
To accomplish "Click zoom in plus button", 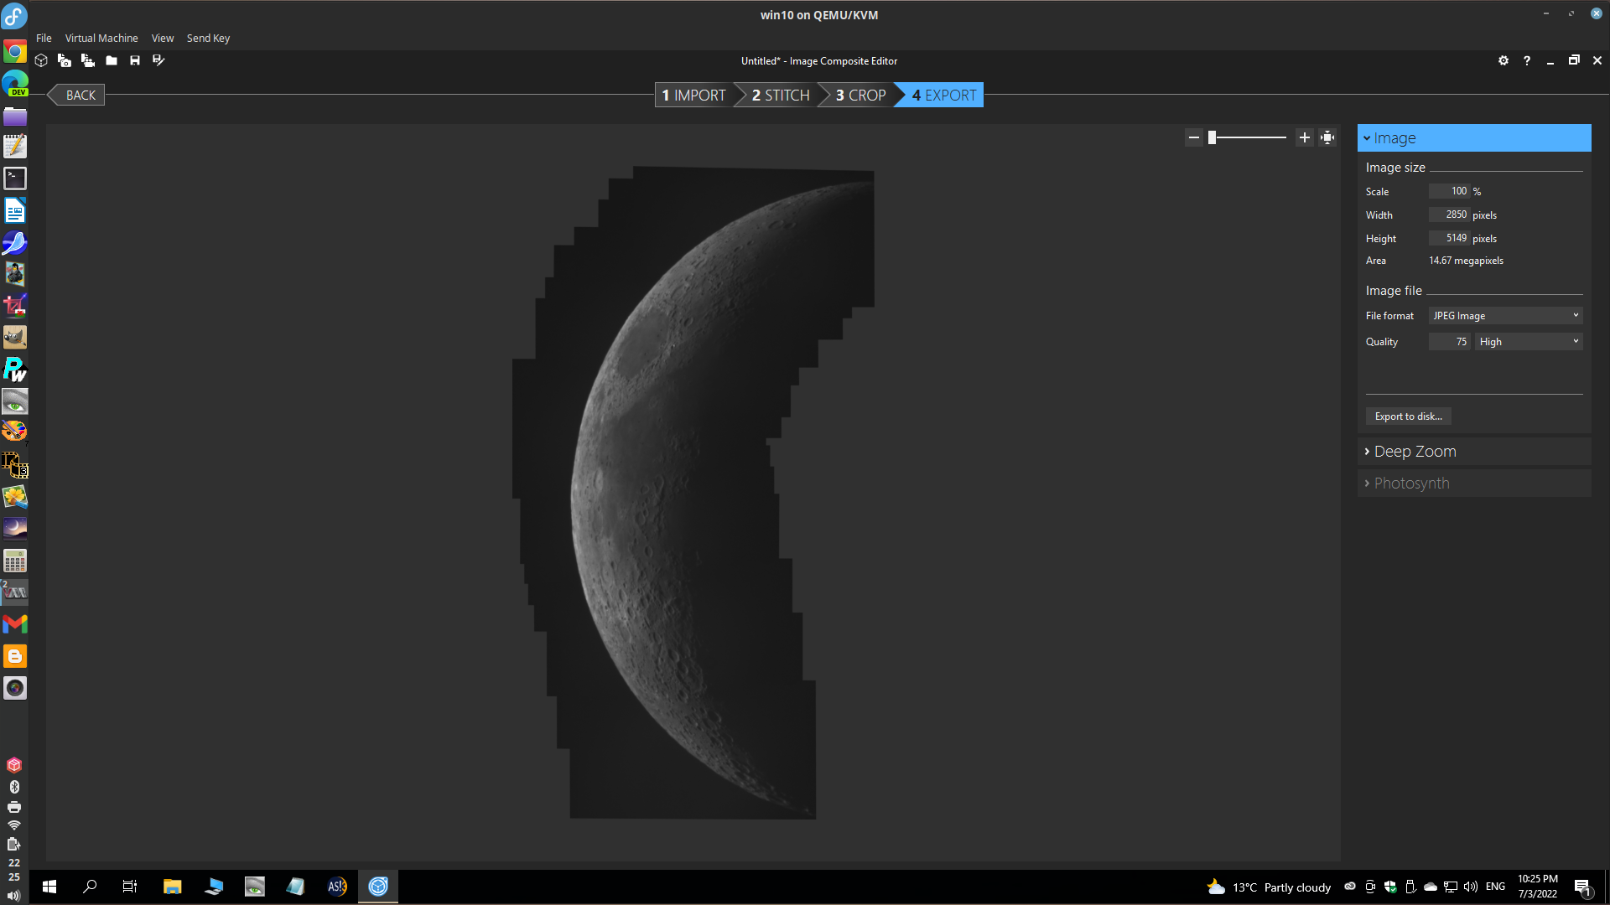I will tap(1305, 137).
